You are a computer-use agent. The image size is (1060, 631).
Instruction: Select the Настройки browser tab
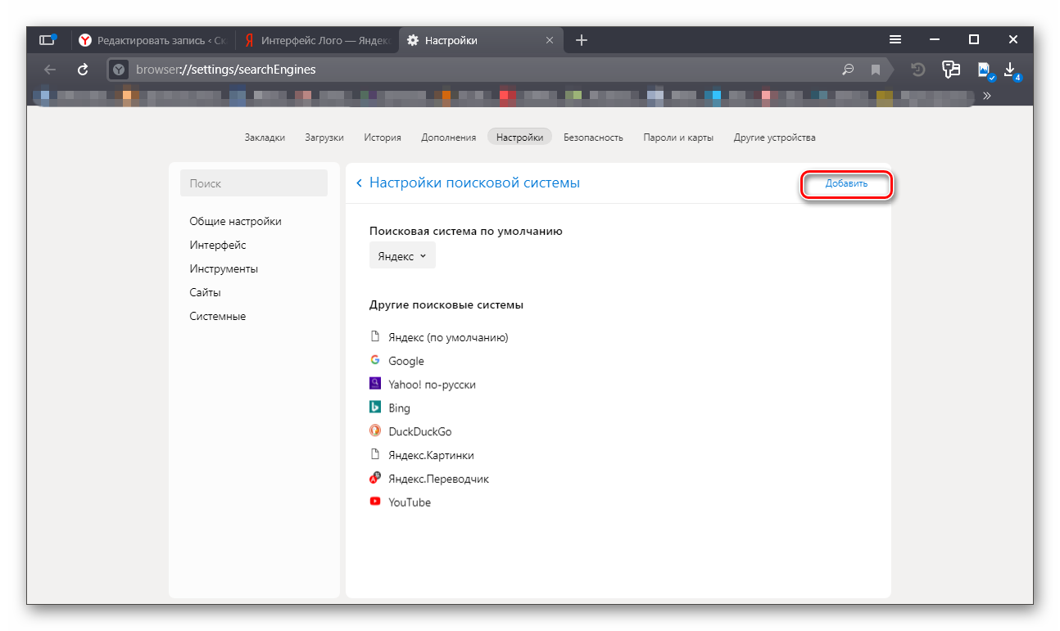tap(480, 40)
